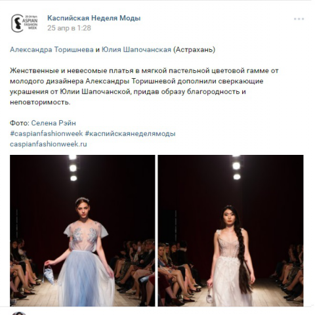Visit caspianfashionweek.ru website link
The height and width of the screenshot is (315, 315).
pyautogui.click(x=49, y=144)
